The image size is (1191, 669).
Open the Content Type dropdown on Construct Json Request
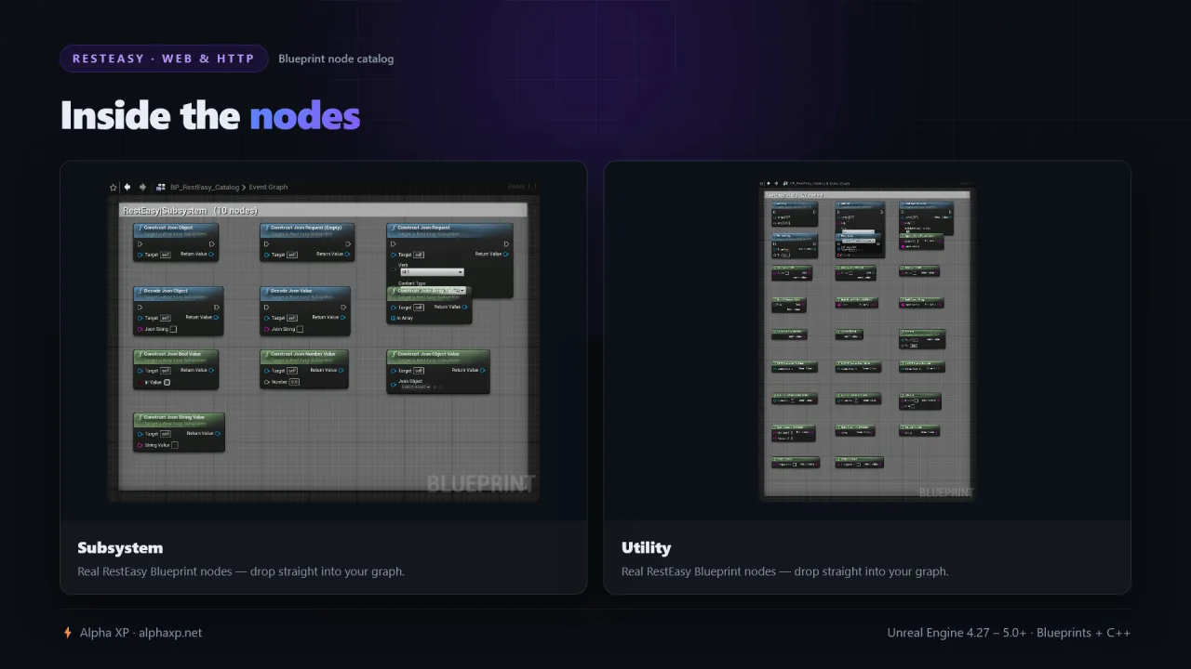(432, 290)
